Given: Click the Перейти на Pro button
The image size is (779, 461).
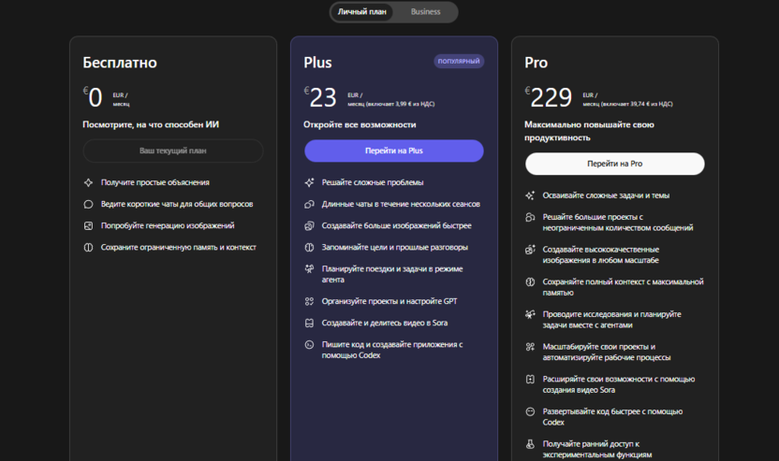Looking at the screenshot, I should [614, 164].
